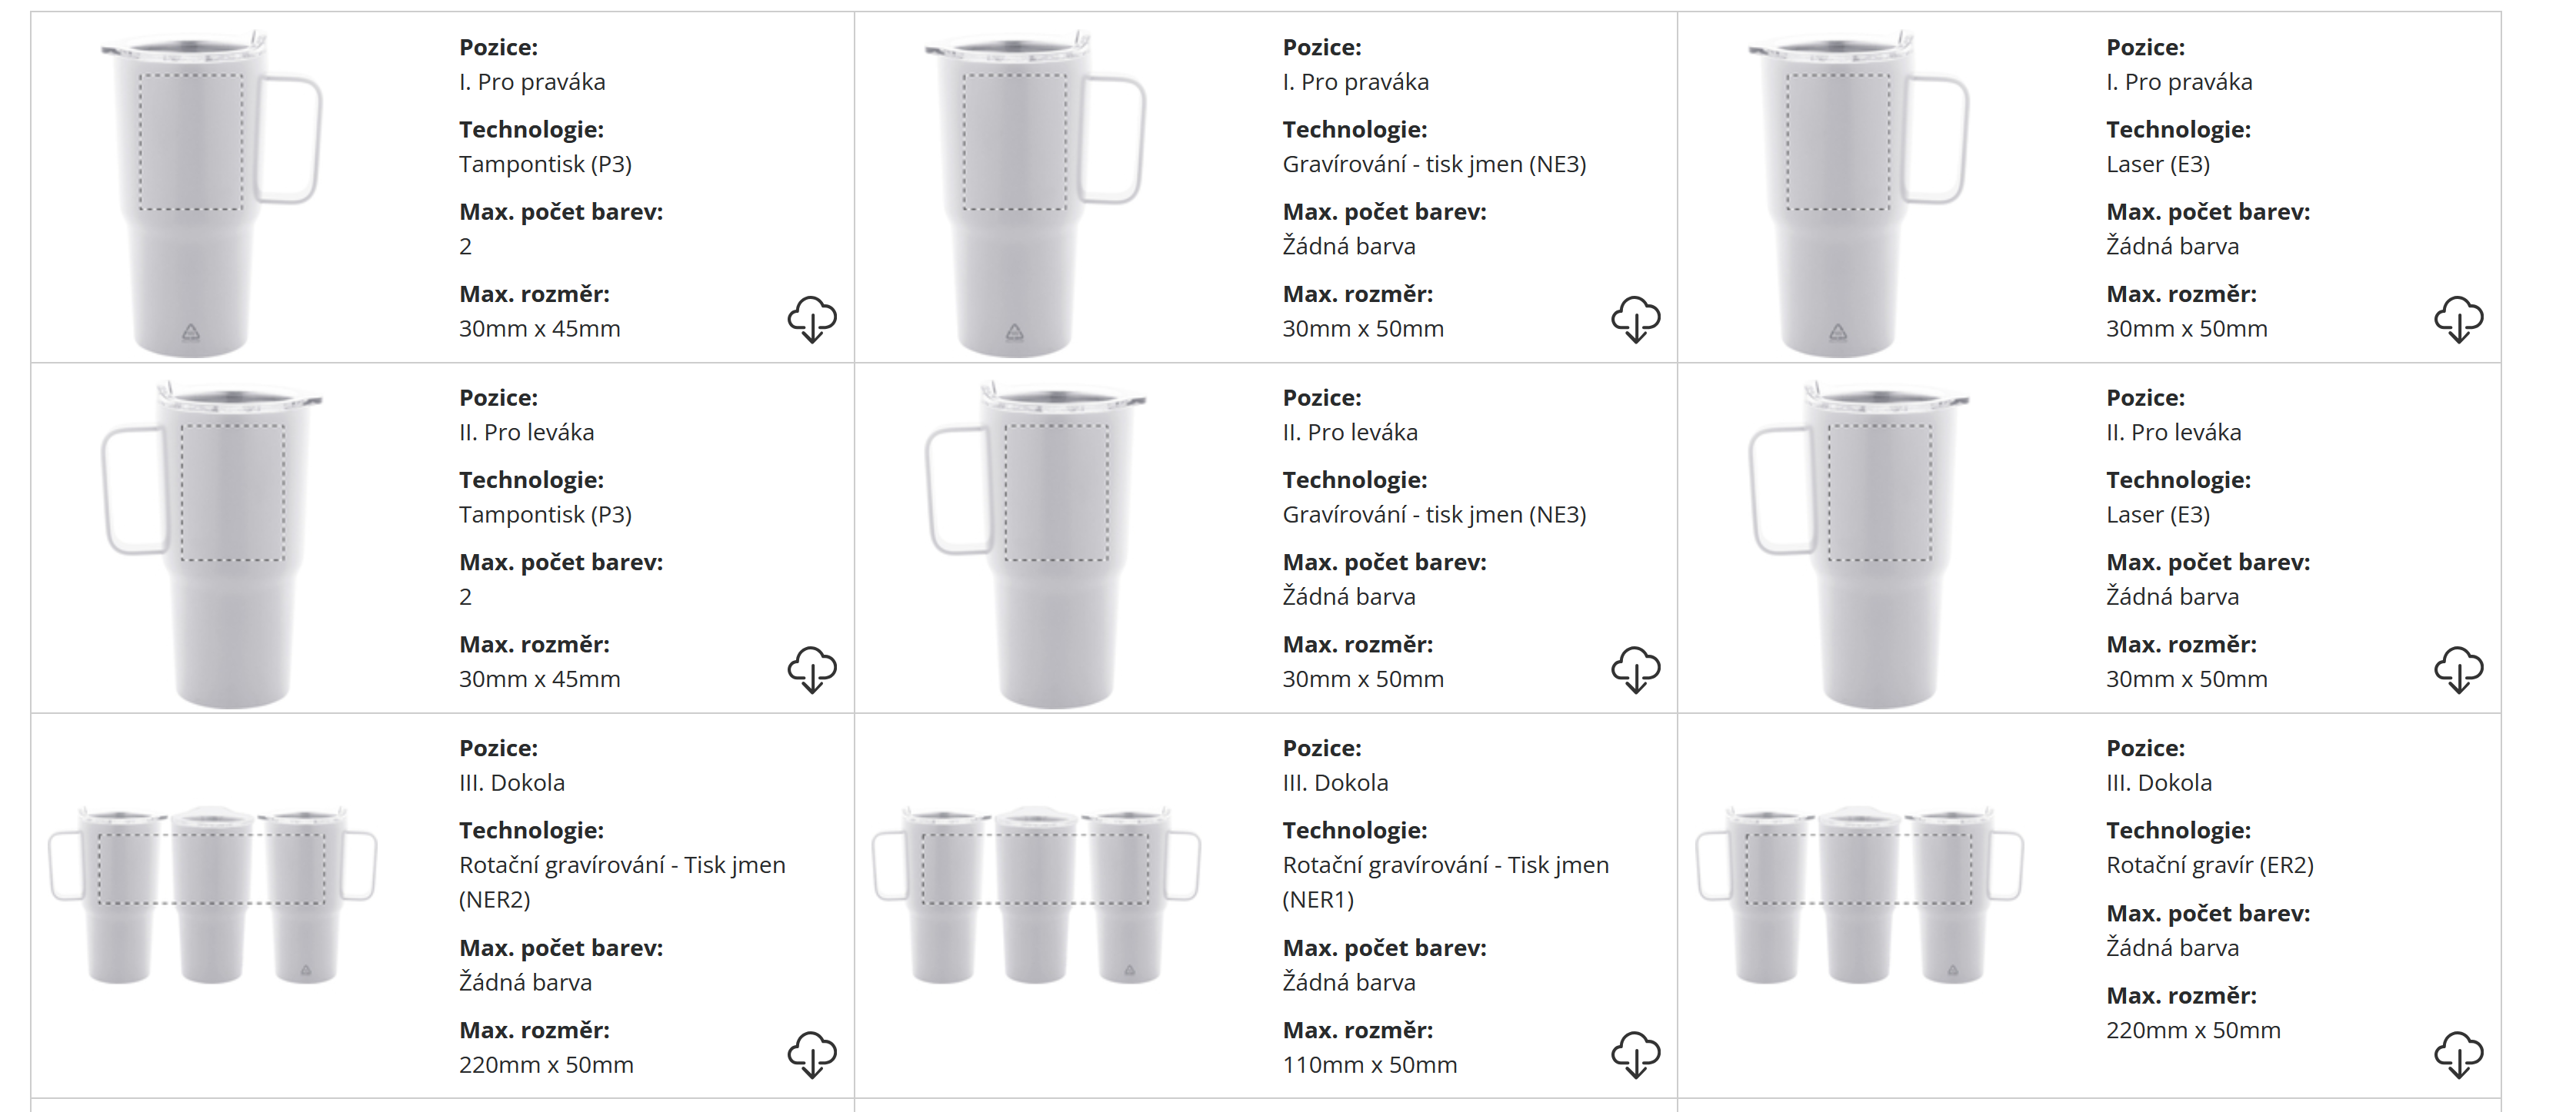Click the "Rotační gravír (ER2)" technology text
The width and height of the screenshot is (2576, 1112).
coord(2209,865)
